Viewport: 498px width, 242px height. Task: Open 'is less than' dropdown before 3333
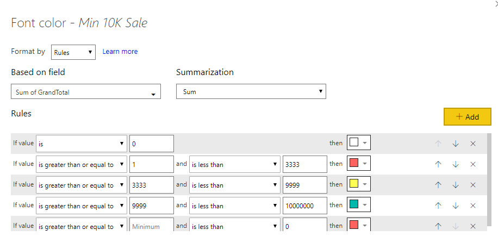235,164
